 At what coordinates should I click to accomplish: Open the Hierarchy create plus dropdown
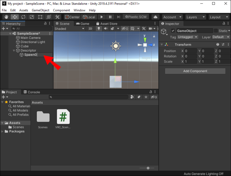[x=5, y=28]
